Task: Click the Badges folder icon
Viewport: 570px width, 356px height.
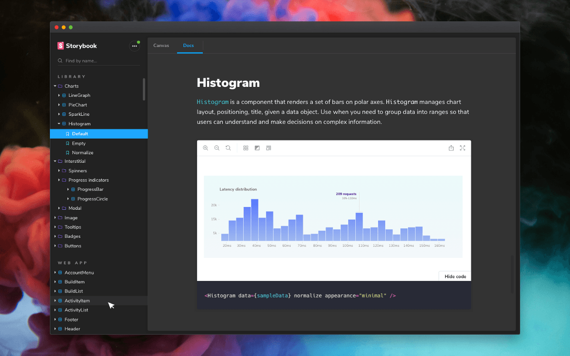Action: [60, 236]
